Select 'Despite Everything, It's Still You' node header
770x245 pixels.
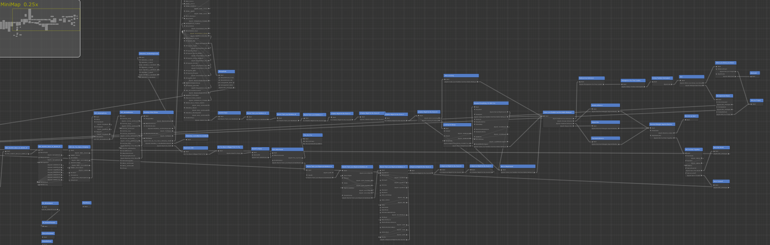click(491, 103)
